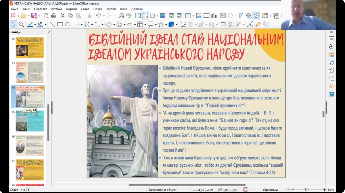The image size is (345, 193).
Task: Toggle Show Draw Functions toolbar
Action: point(256,16)
